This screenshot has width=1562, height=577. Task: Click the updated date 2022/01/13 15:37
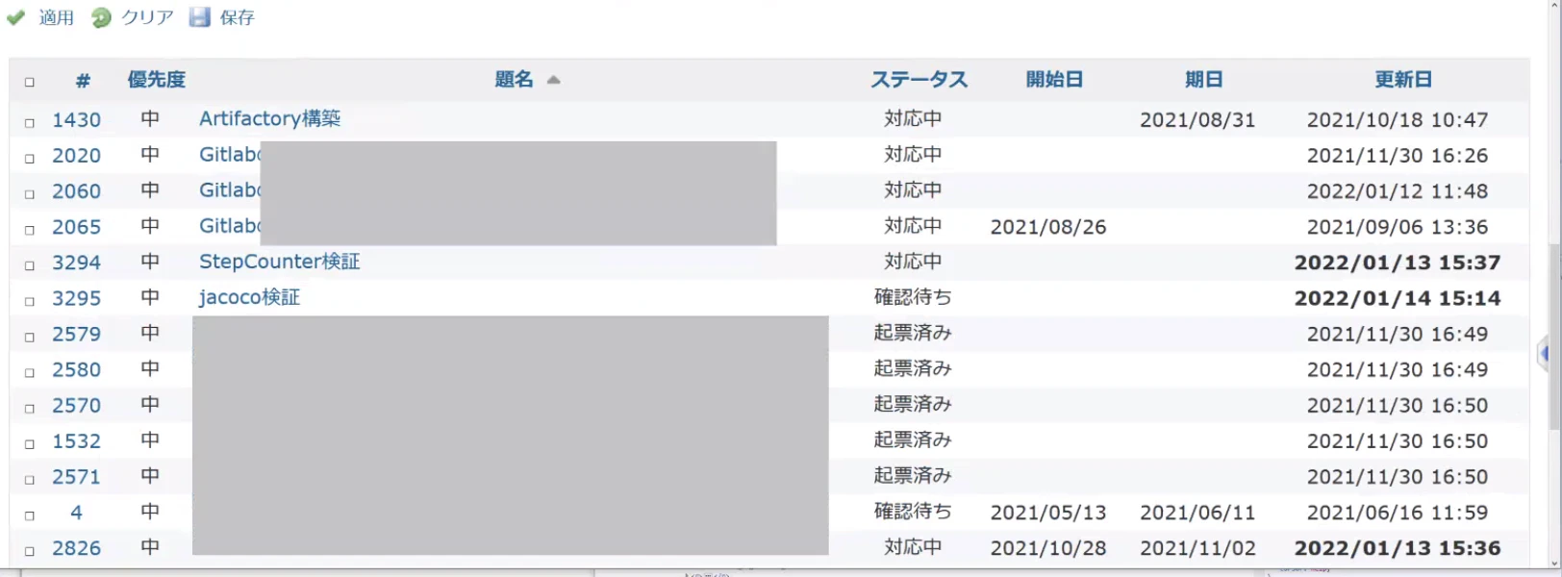(x=1398, y=263)
